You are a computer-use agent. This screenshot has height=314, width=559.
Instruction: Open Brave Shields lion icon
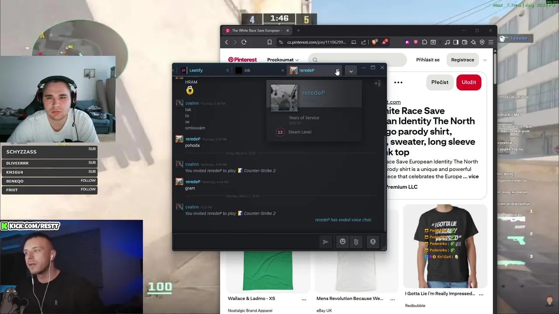click(375, 42)
